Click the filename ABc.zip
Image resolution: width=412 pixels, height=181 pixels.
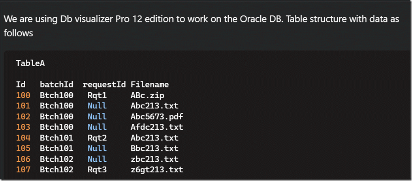[147, 95]
